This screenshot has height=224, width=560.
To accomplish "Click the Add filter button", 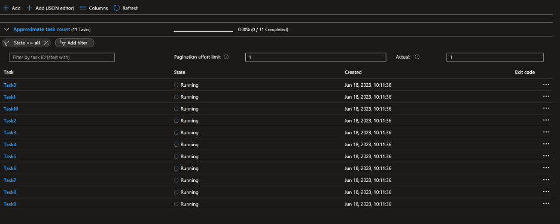I will tap(74, 43).
